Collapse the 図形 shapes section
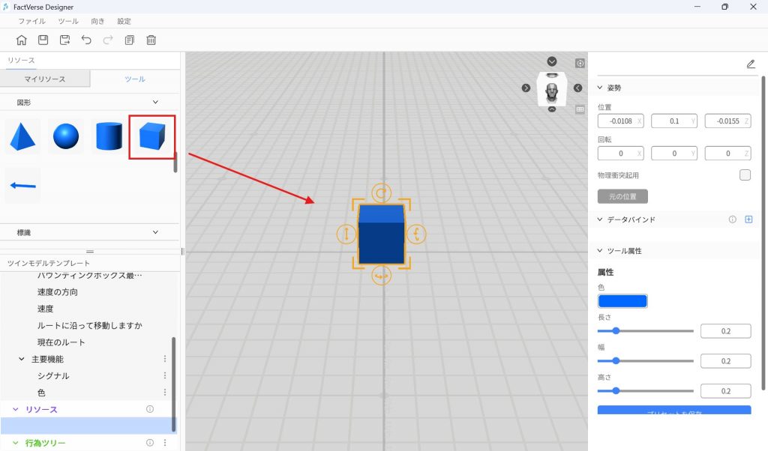 pos(155,102)
